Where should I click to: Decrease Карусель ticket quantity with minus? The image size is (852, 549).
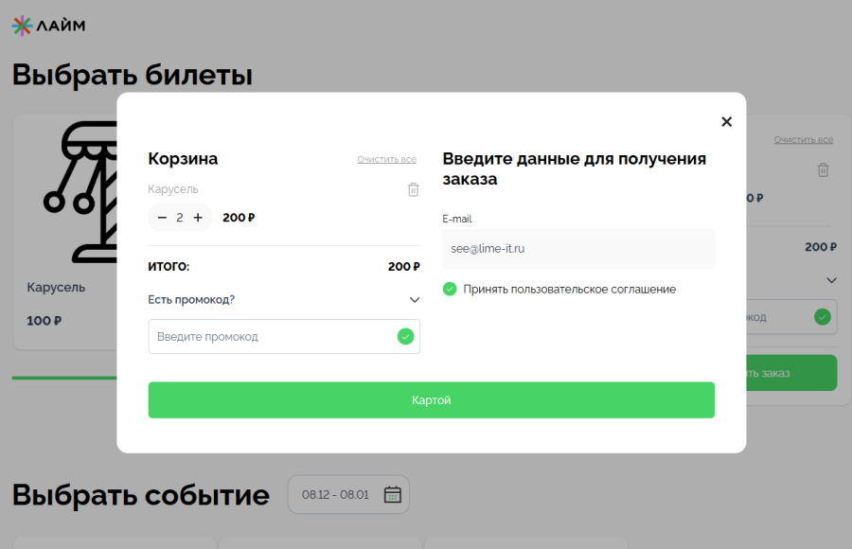pyautogui.click(x=162, y=218)
